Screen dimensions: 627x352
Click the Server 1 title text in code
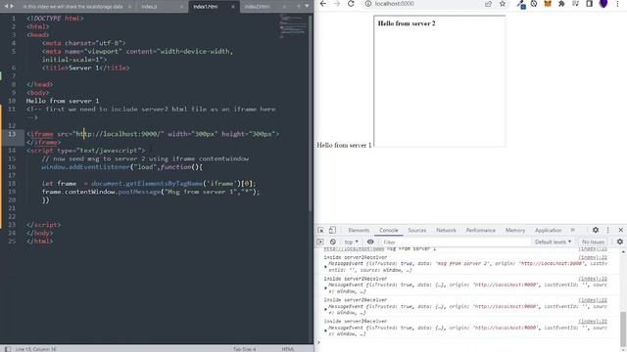(x=83, y=67)
